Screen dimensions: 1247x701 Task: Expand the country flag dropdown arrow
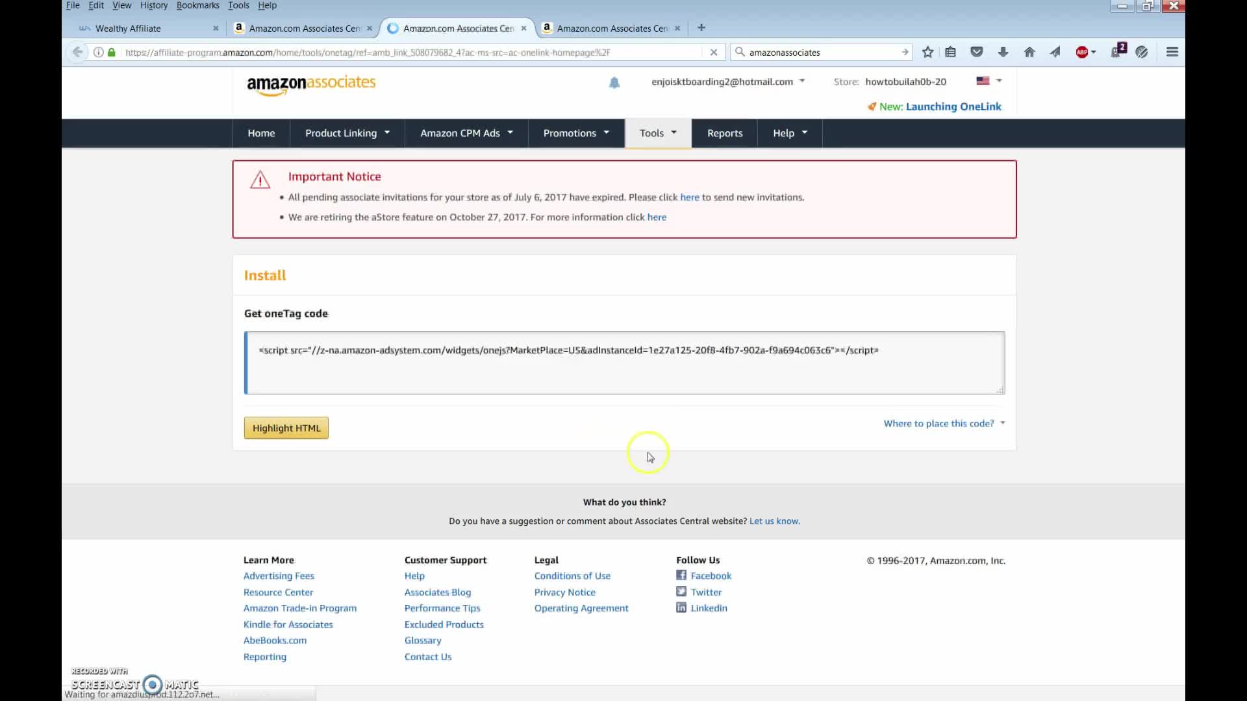point(999,81)
